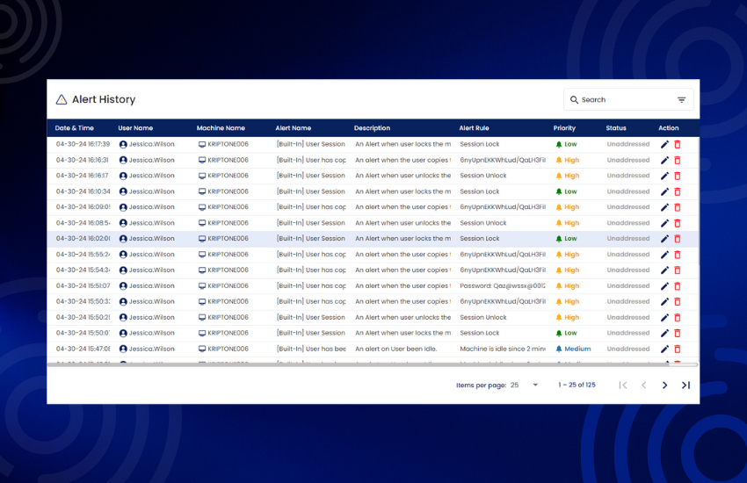The width and height of the screenshot is (747, 483).
Task: Click 'Password: Qaz@wssx' alert rule cell
Action: [502, 286]
